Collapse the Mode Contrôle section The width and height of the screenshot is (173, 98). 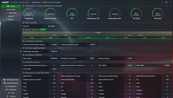pyautogui.click(x=23, y=23)
